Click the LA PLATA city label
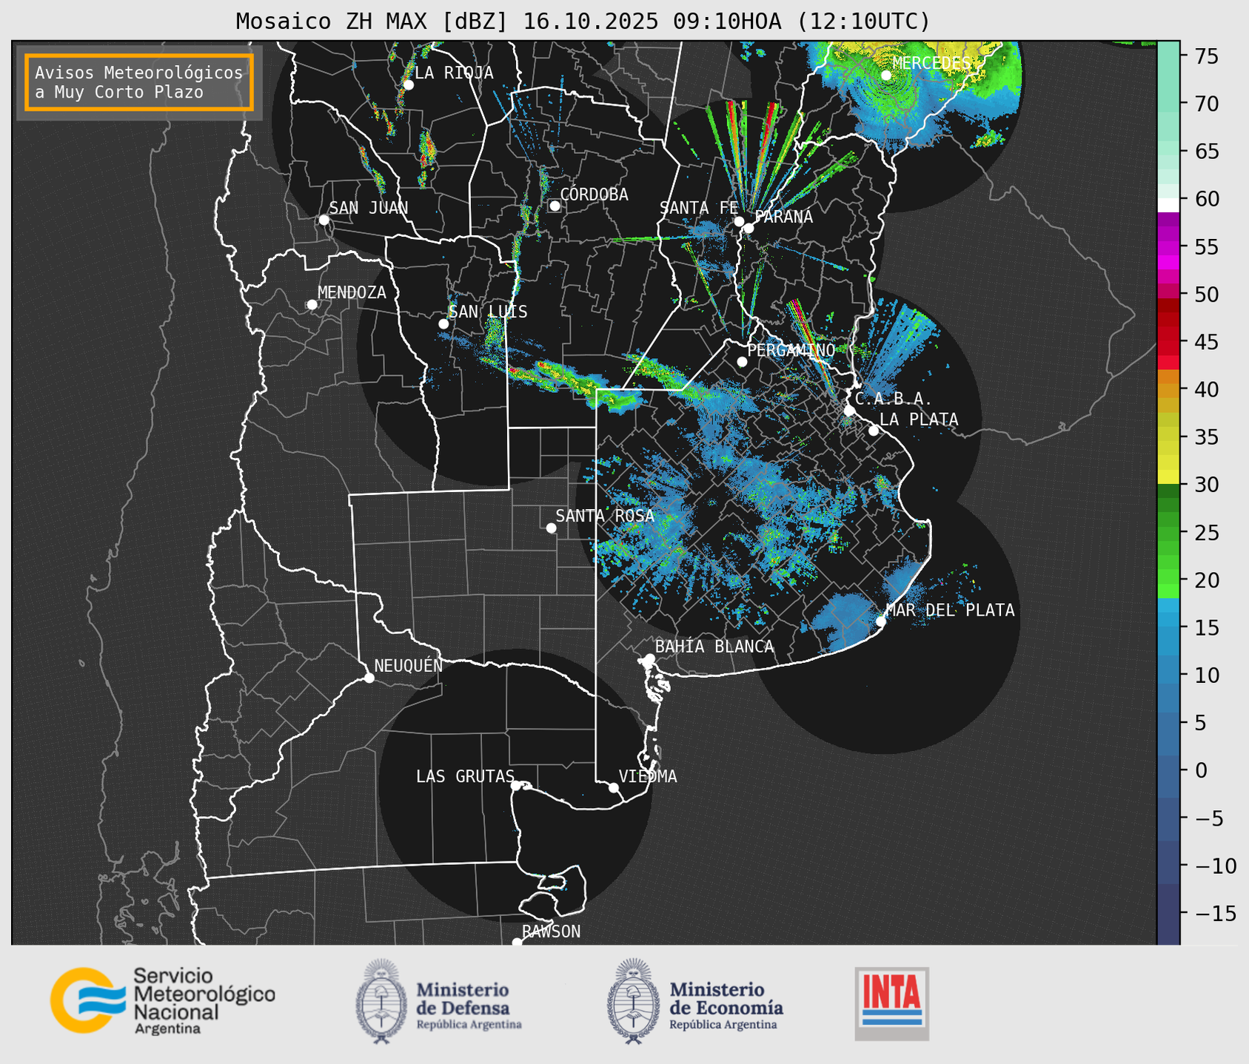The height and width of the screenshot is (1064, 1249). [919, 420]
